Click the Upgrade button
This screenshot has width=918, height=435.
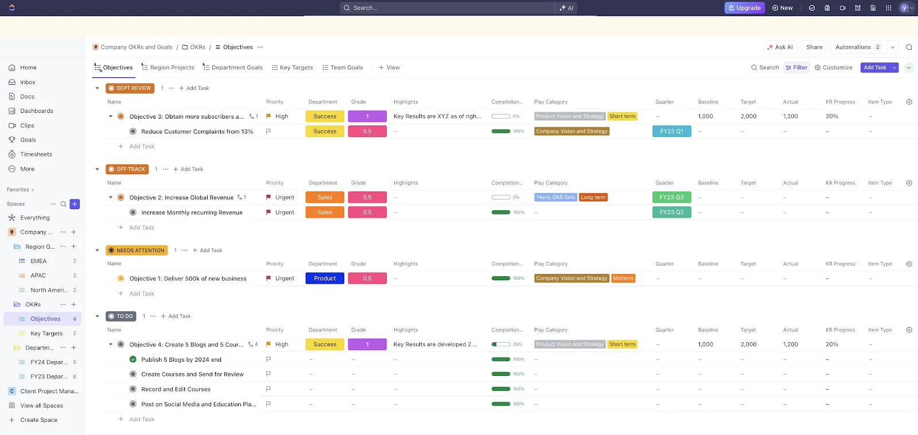[x=745, y=8]
